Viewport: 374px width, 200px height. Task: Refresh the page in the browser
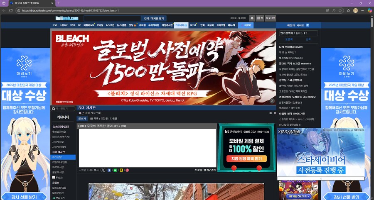pos(11,10)
